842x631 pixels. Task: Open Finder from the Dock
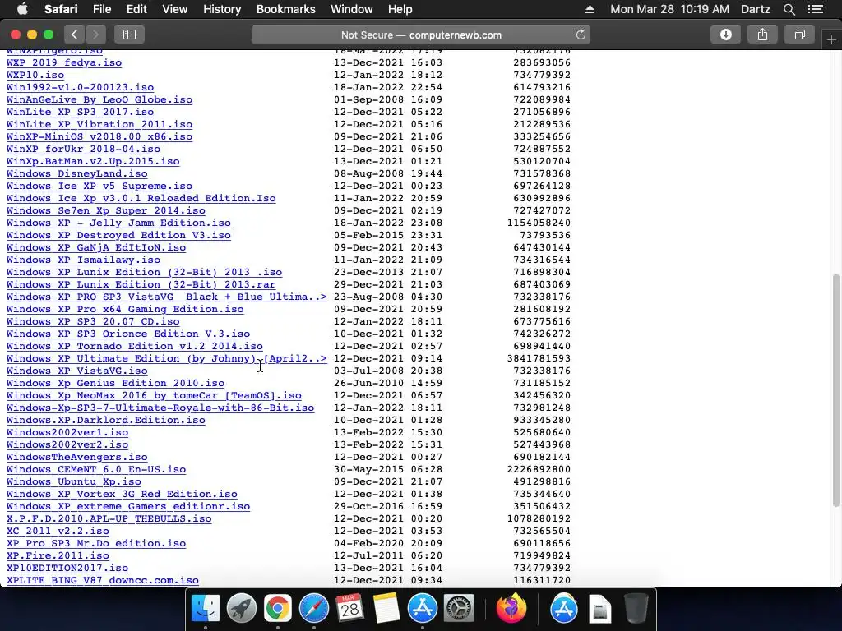[206, 609]
